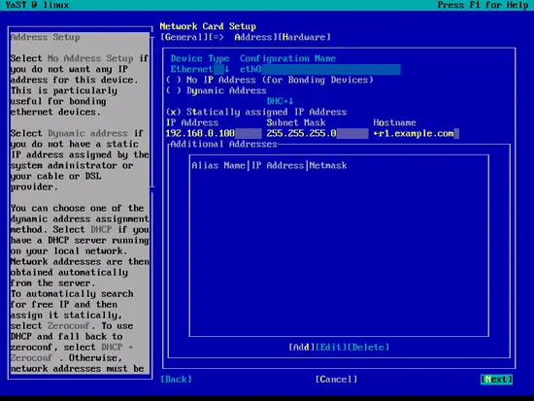
Task: Switch to the Hardware tab
Action: 305,37
